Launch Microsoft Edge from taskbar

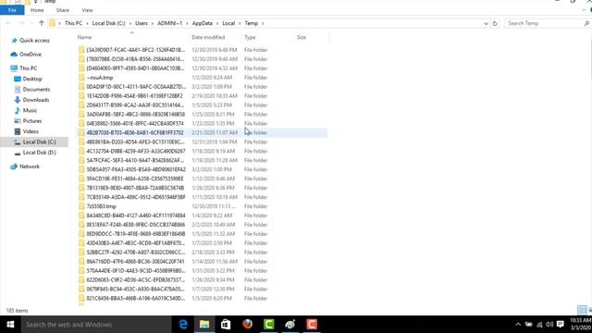(x=183, y=325)
